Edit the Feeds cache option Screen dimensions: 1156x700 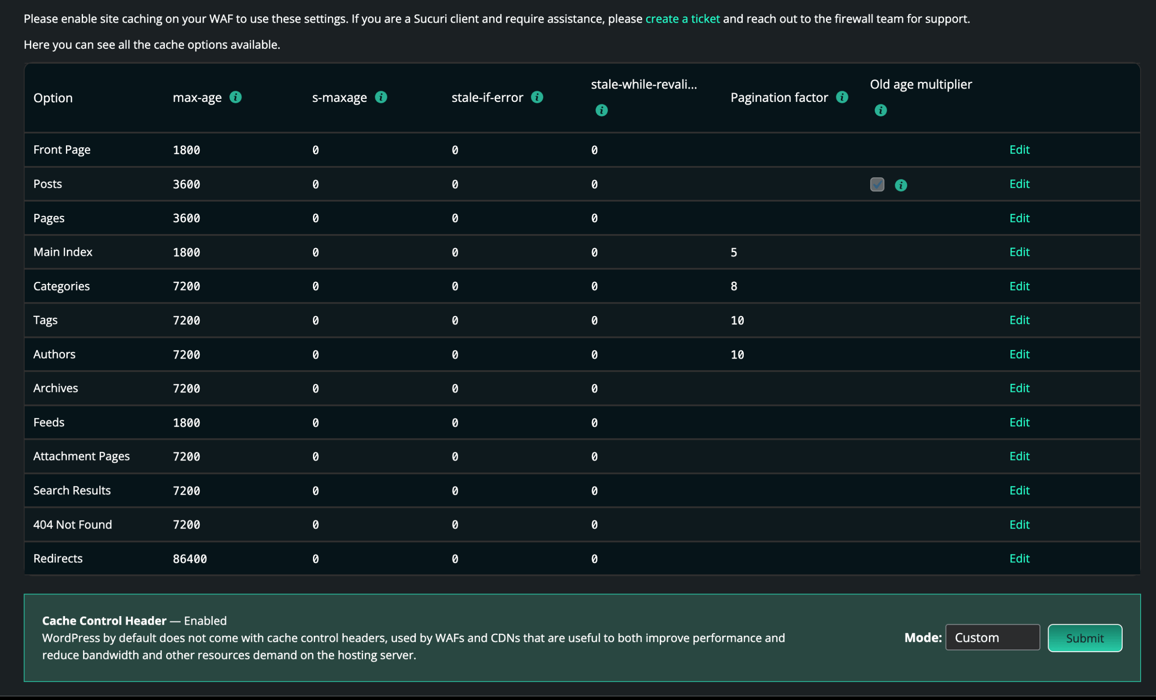coord(1020,422)
